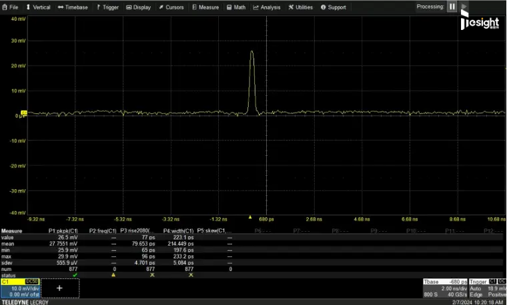Click the P1 mean 27.7551 mV

point(63,244)
